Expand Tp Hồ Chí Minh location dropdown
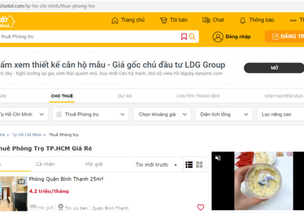Viewport: 304px width, 213px height. coord(24,114)
